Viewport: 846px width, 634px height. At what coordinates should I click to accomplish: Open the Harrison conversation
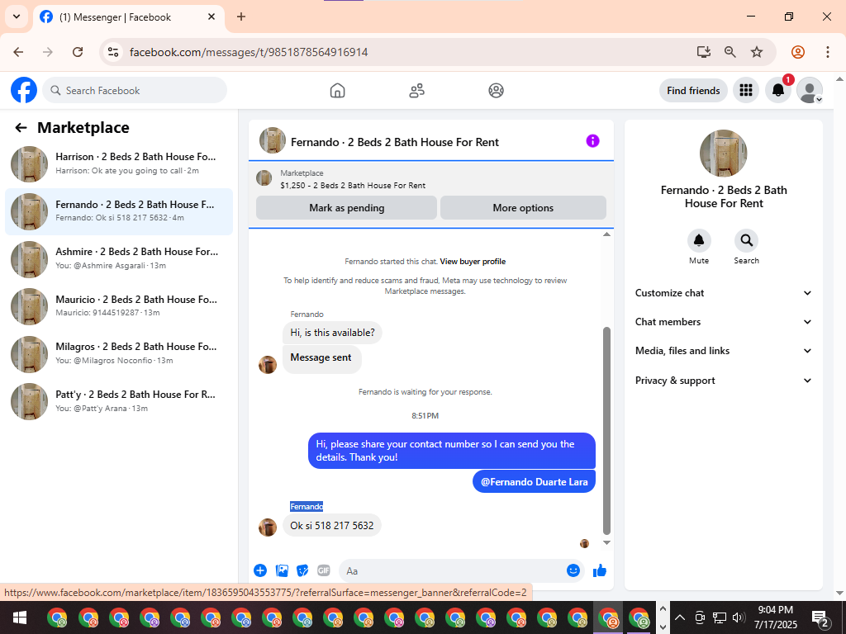tap(119, 164)
